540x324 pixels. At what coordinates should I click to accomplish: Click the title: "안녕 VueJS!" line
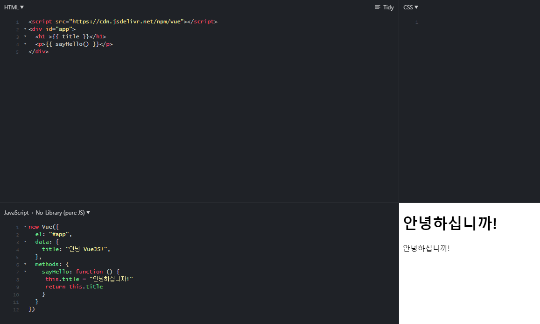[x=76, y=249]
